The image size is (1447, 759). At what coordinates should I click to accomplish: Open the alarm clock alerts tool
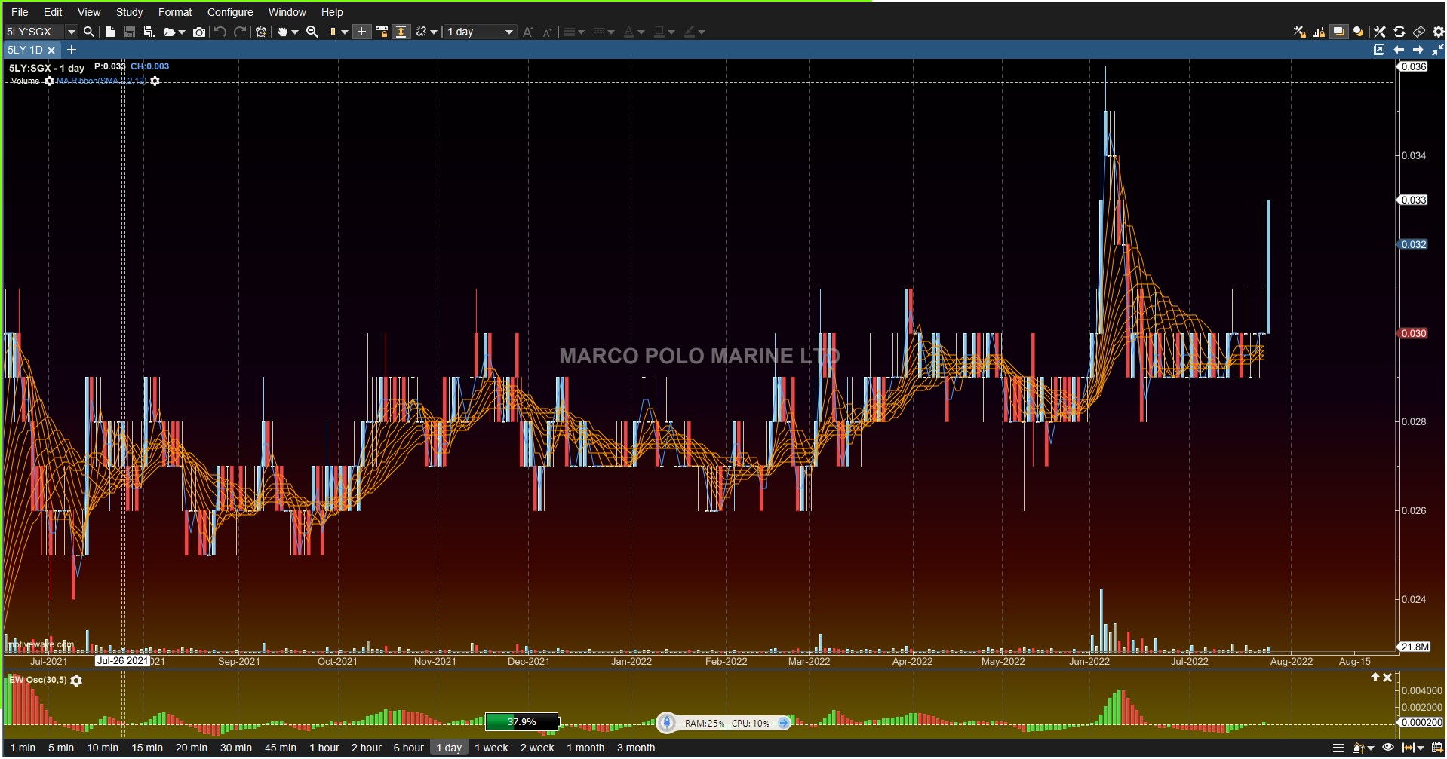261,32
